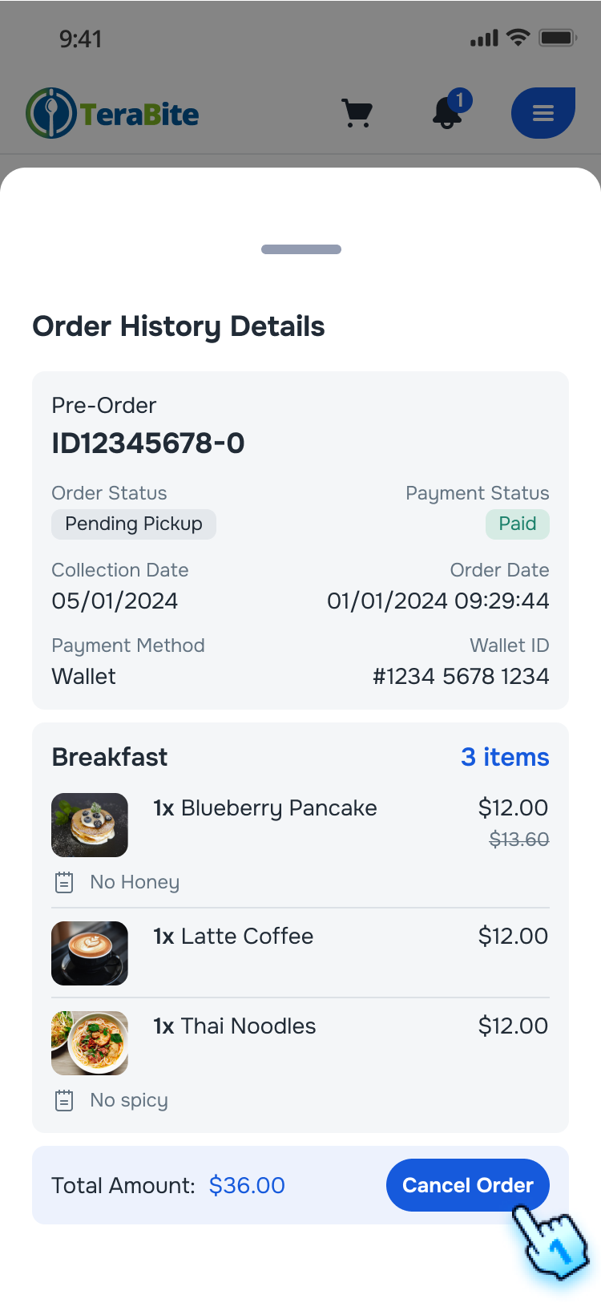Screen dimensions: 601x1303
Task: Select the Paid payment status chip
Action: (x=517, y=524)
